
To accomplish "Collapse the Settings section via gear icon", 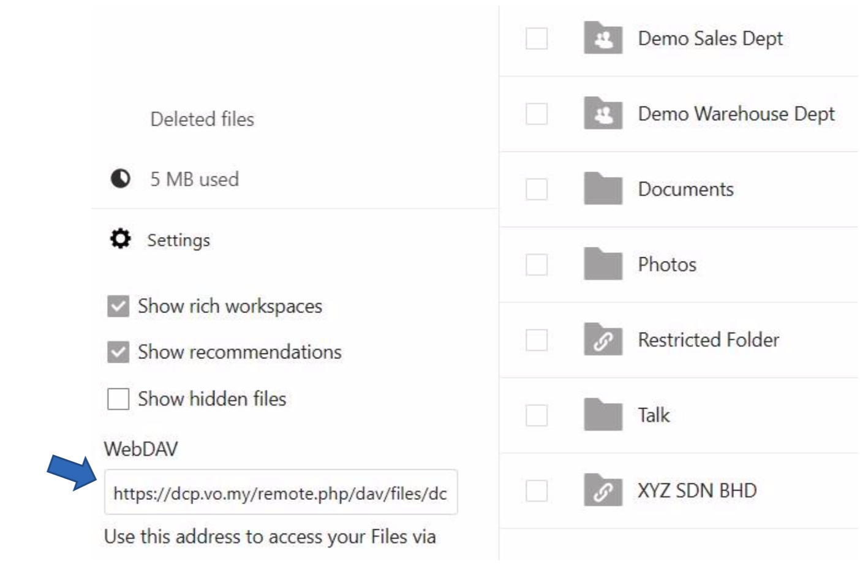I will coord(120,239).
